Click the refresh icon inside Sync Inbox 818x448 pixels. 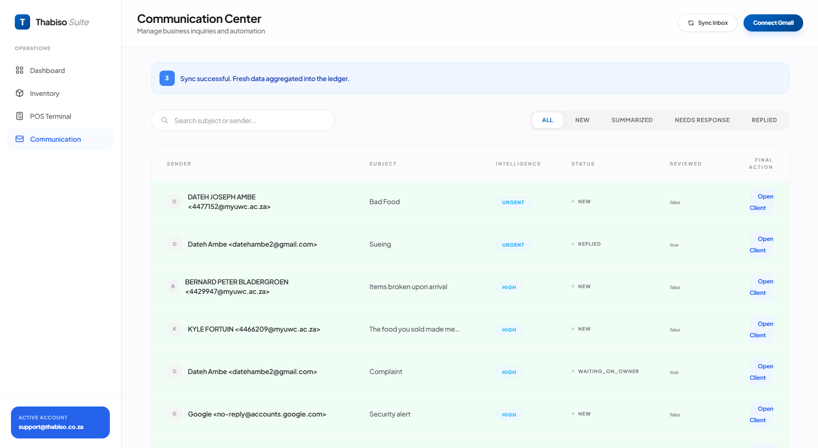tap(691, 22)
